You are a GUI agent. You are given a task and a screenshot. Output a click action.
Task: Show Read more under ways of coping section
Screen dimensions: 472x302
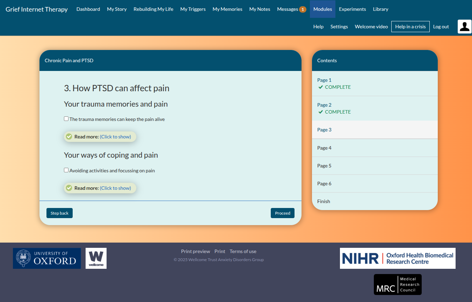point(115,188)
